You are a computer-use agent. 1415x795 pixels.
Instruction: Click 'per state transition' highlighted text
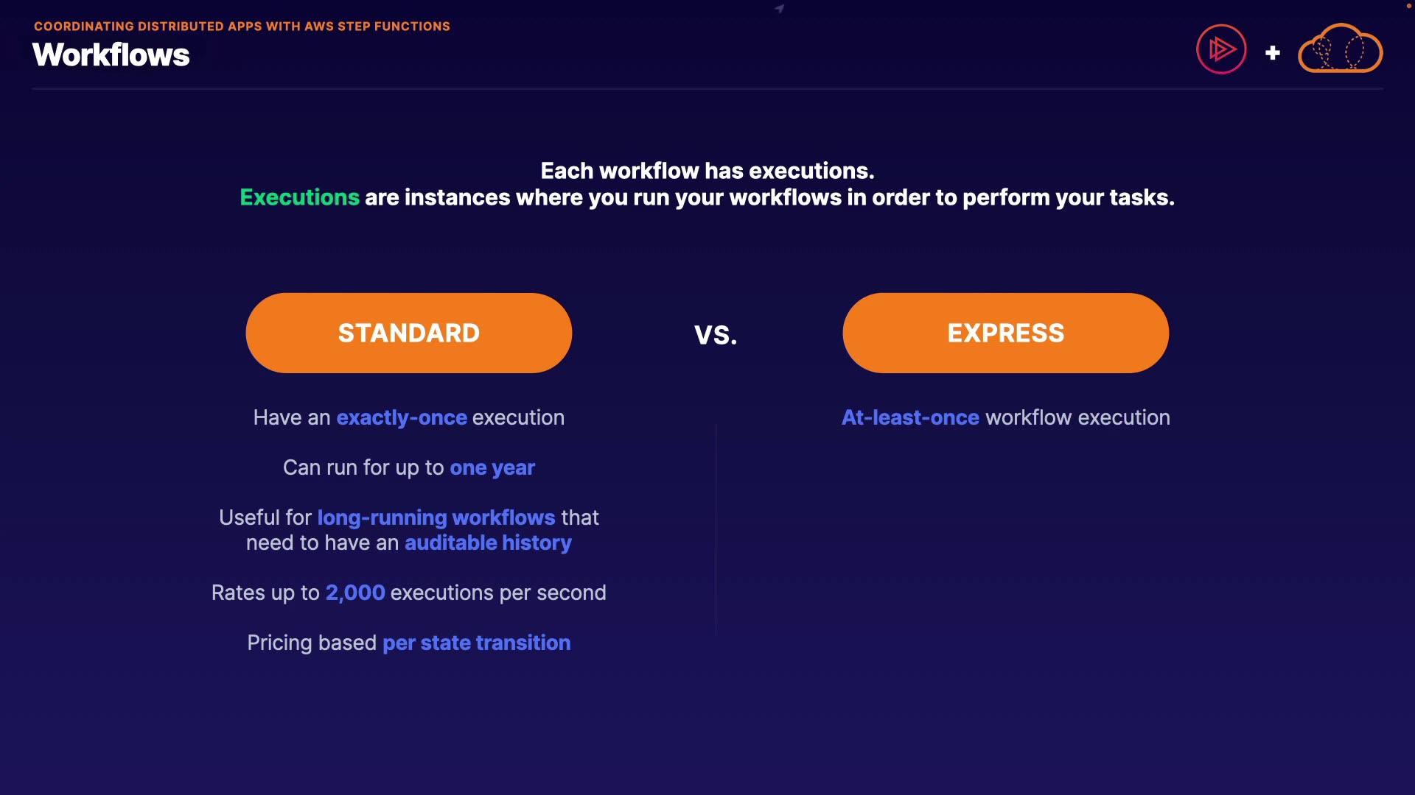coord(476,643)
